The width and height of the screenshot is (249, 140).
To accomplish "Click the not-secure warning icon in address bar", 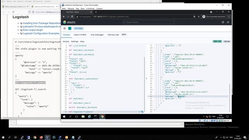I will pyautogui.click(x=77, y=17).
